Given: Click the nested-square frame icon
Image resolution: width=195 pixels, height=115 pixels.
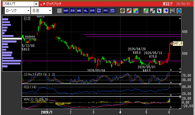Looking at the screenshot, I should 112,11.
